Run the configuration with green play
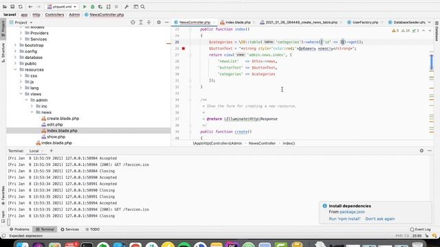This screenshot has height=247, width=440. 85,7
